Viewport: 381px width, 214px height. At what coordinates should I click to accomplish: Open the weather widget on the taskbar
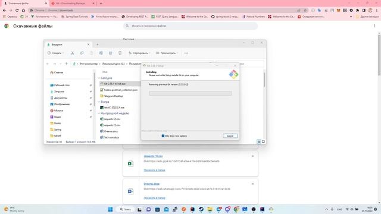[x=14, y=209]
